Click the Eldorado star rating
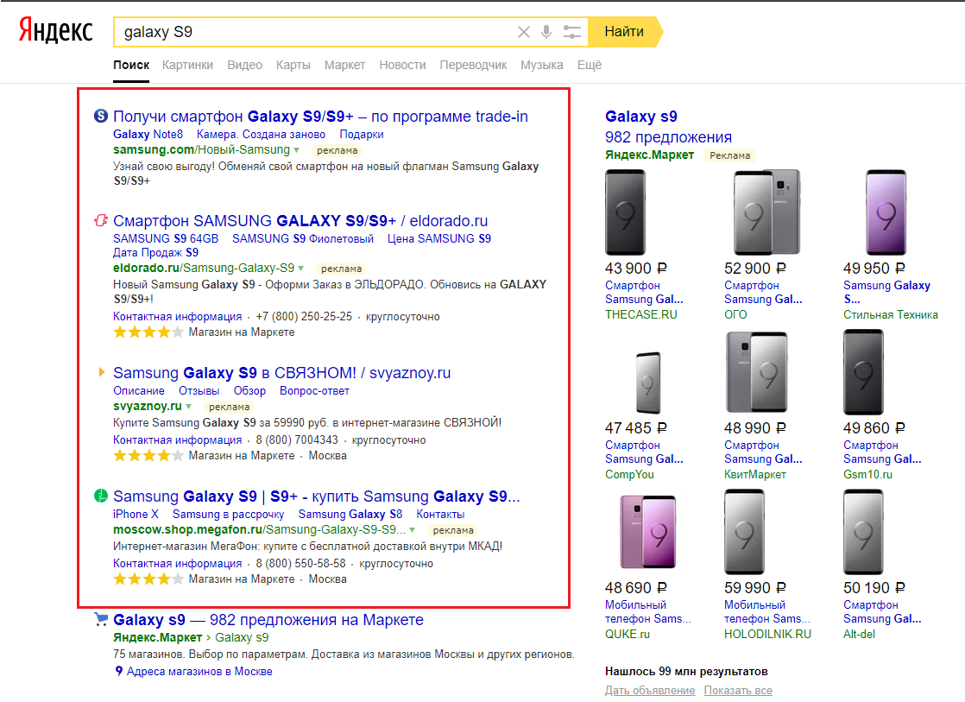 [x=148, y=332]
